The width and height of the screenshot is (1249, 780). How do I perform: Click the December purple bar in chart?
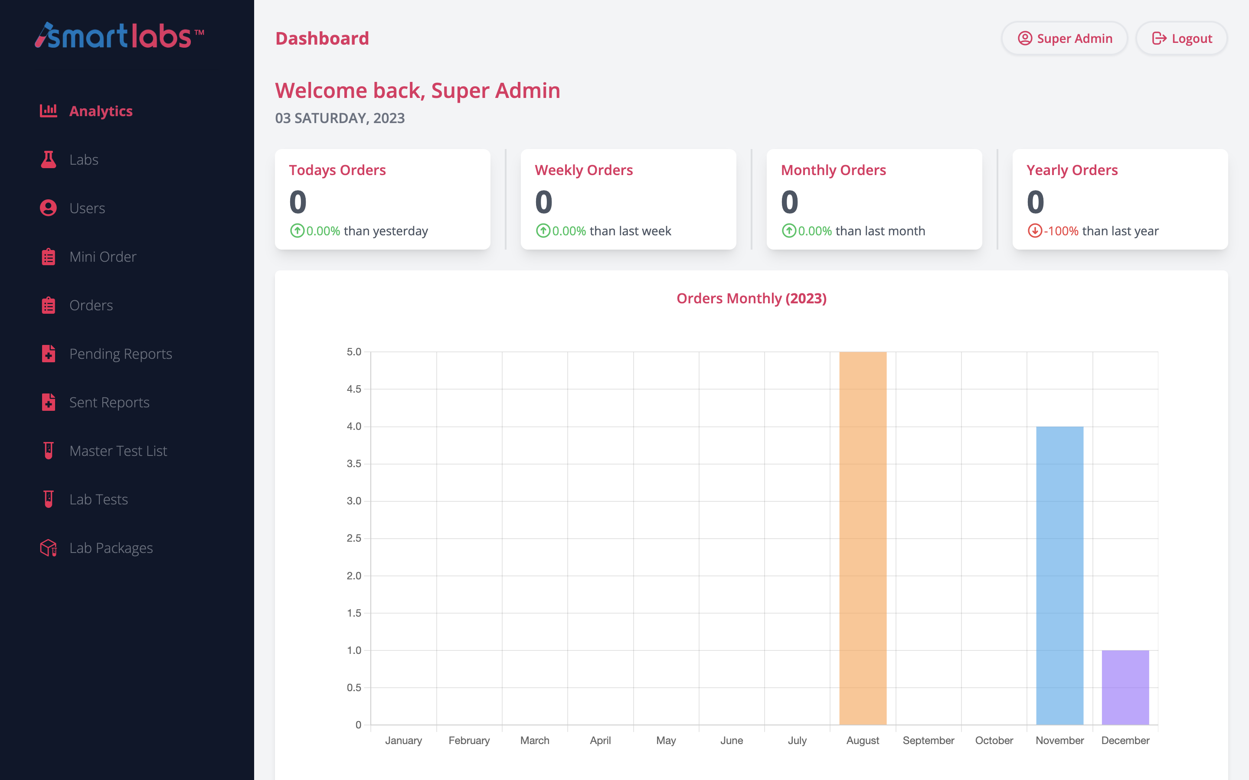[x=1125, y=687]
